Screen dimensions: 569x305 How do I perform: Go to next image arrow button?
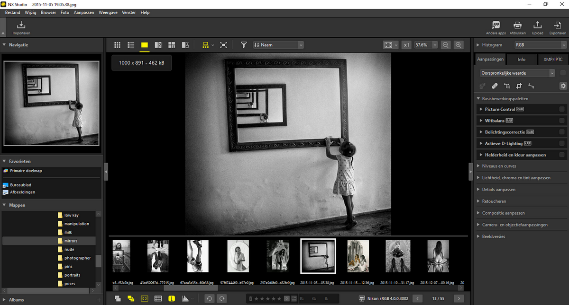click(459, 298)
